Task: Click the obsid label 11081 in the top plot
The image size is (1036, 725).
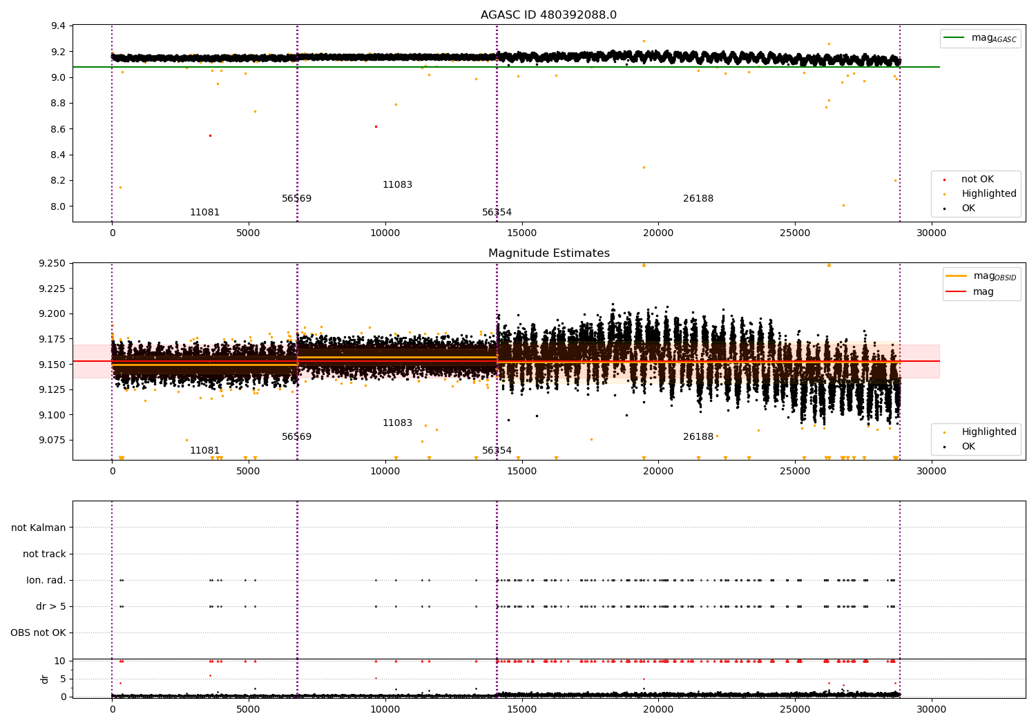Action: click(204, 213)
